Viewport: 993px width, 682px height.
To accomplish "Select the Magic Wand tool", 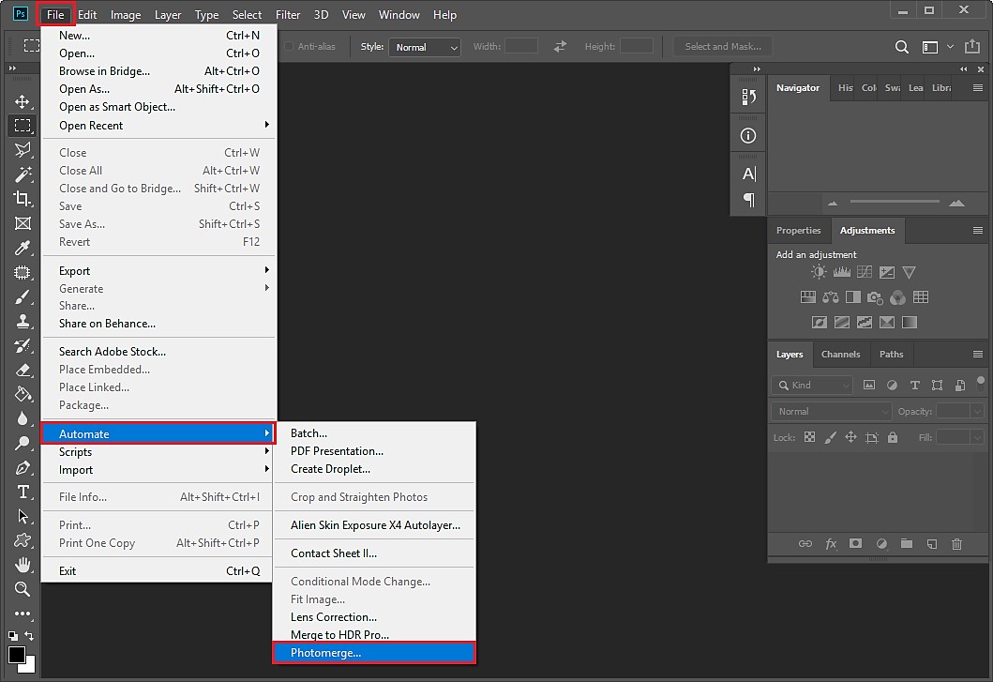I will tap(23, 174).
